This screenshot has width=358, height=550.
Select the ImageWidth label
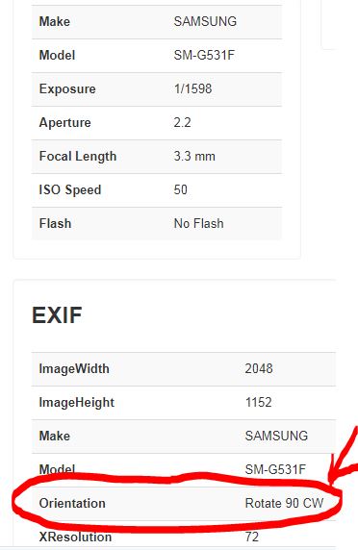tap(74, 369)
